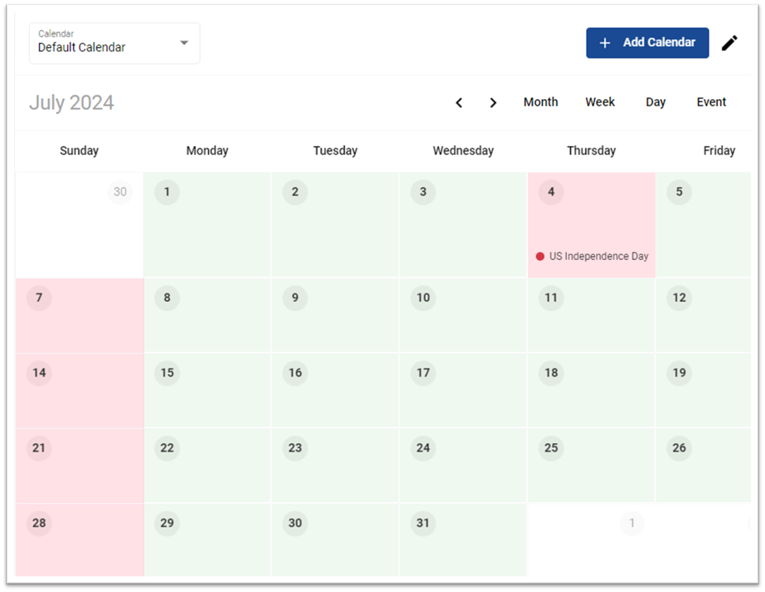Select July 4 date circle

tap(551, 192)
